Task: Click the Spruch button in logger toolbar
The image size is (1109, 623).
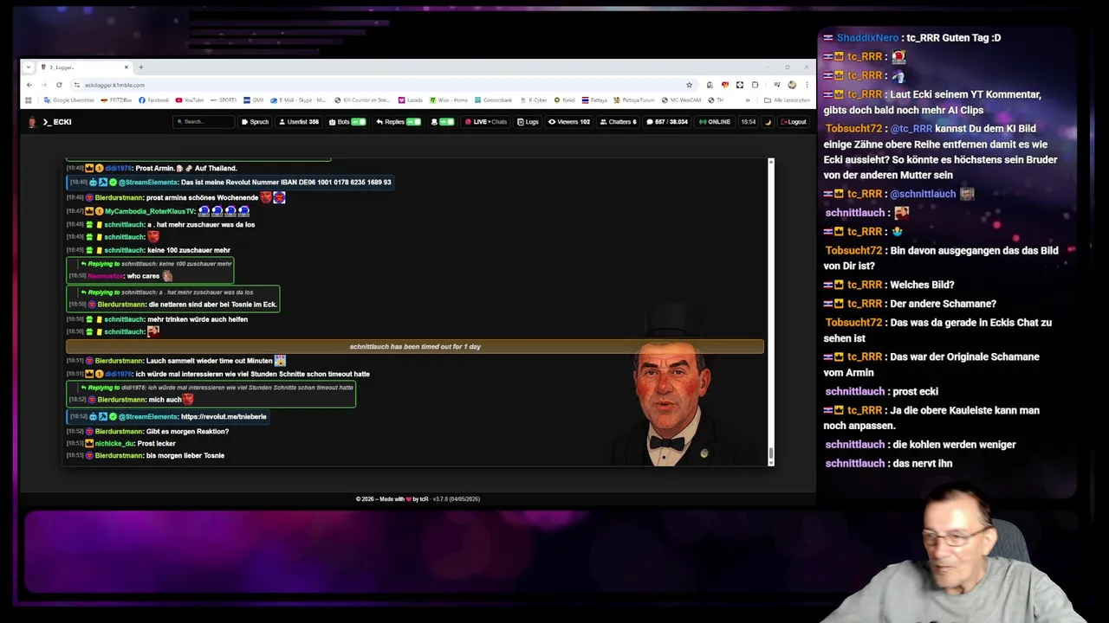Action: pyautogui.click(x=255, y=122)
